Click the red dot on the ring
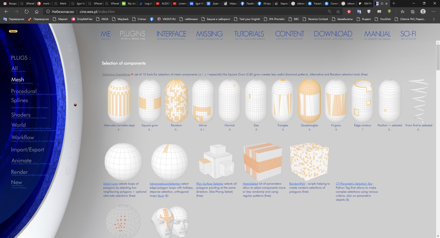 (x=75, y=105)
